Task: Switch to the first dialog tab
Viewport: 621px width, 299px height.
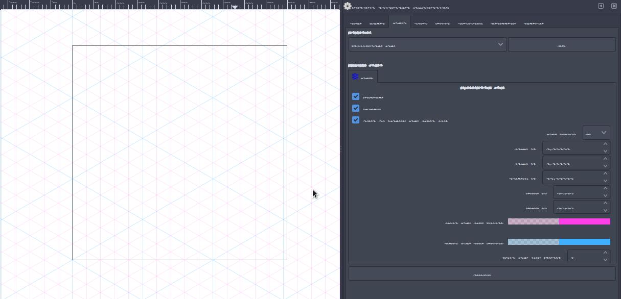Action: (356, 23)
